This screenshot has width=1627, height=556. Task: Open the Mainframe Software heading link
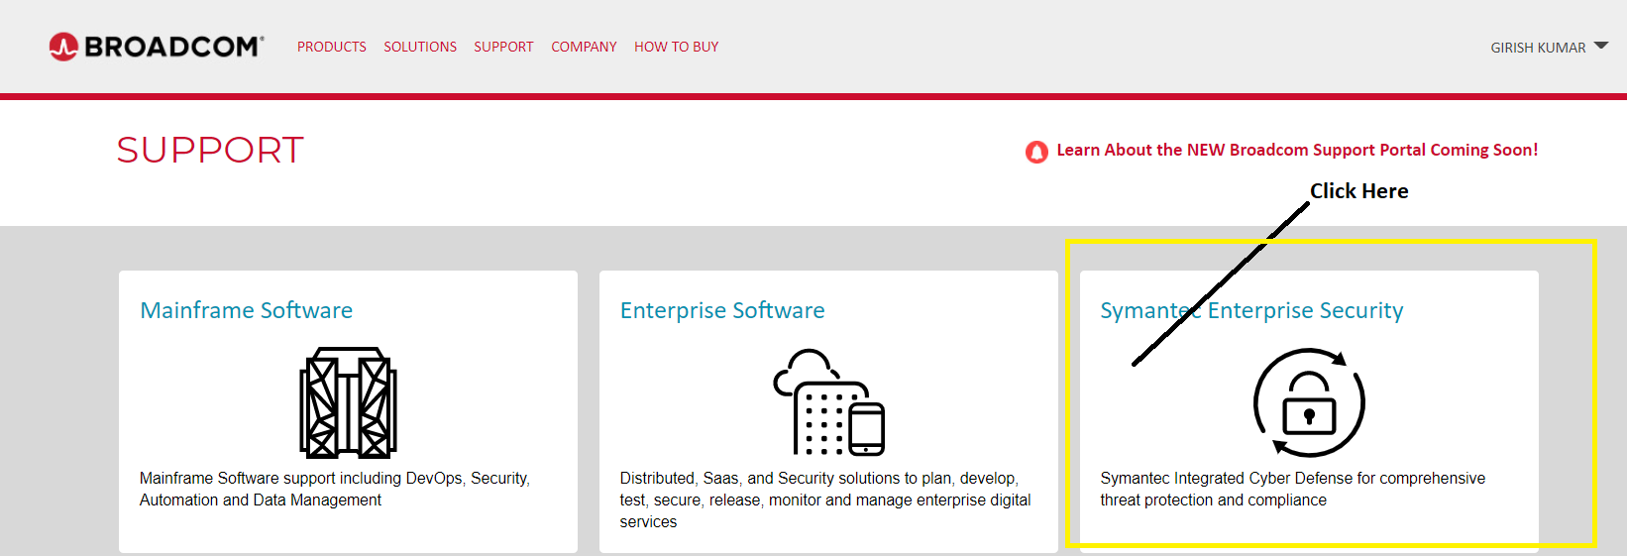[246, 310]
